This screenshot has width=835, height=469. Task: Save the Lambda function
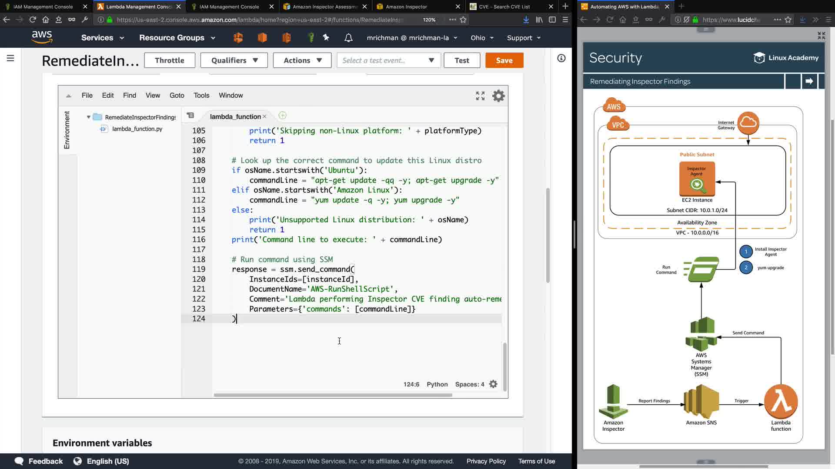click(504, 60)
